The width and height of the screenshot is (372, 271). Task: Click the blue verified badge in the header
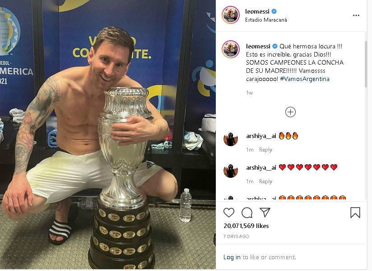(274, 11)
